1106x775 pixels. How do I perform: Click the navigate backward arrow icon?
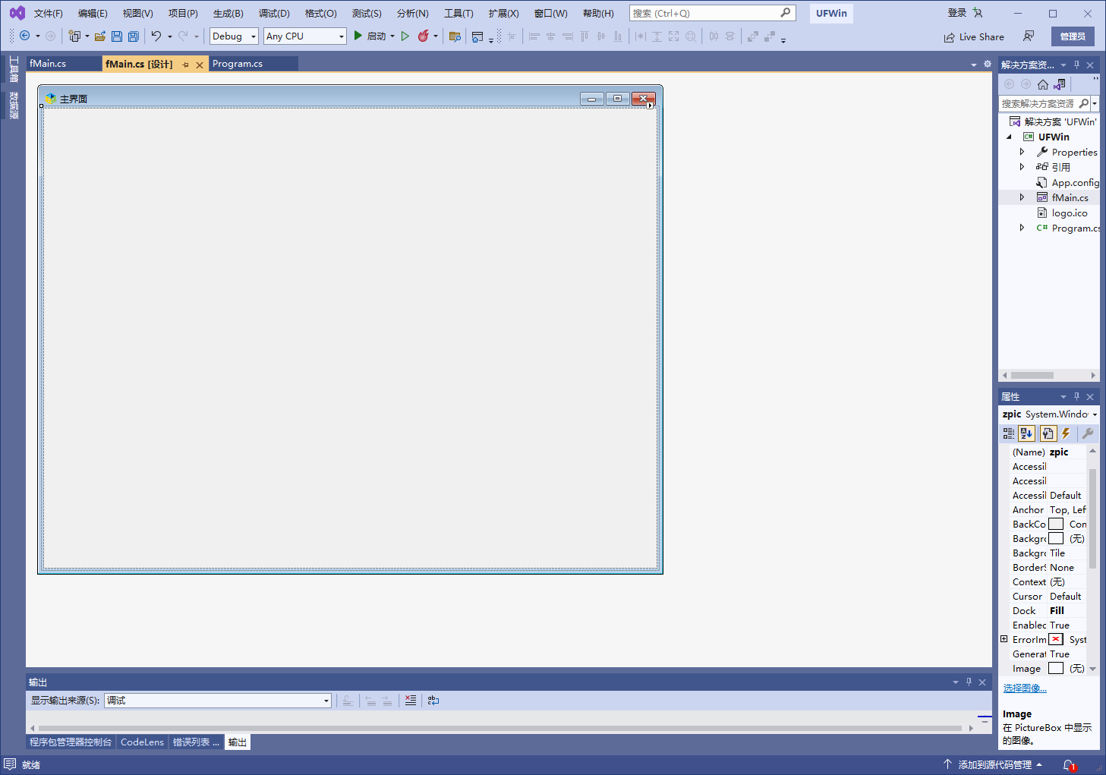click(24, 36)
